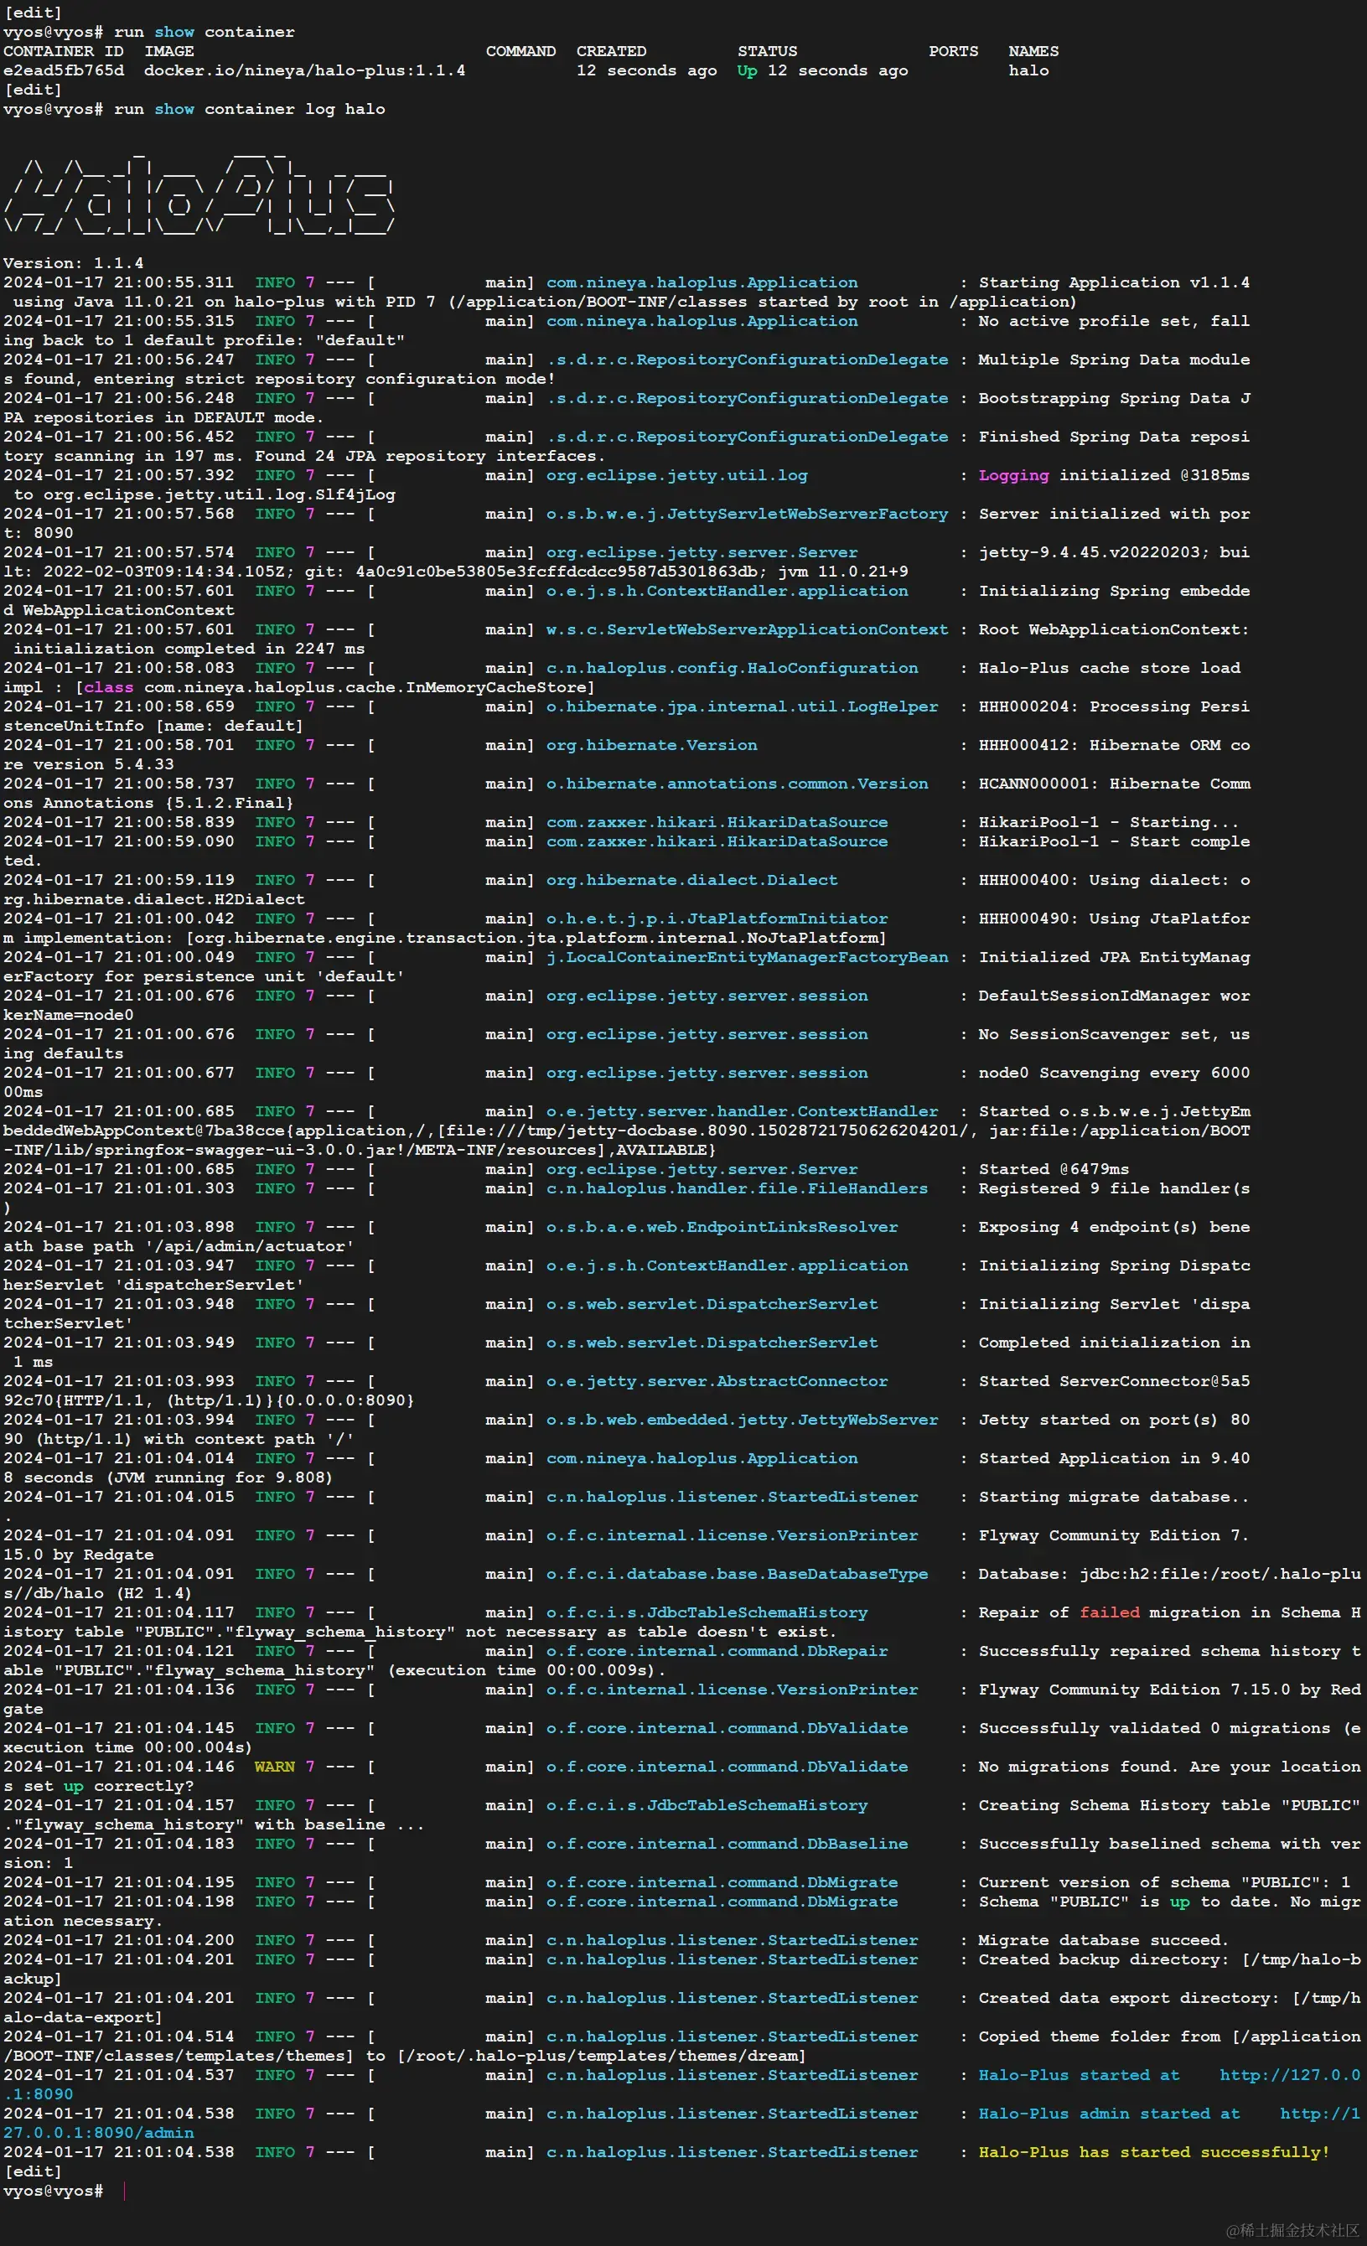1367x2246 pixels.
Task: Click 'Halo-Plus started at' message
Action: (x=1079, y=2075)
